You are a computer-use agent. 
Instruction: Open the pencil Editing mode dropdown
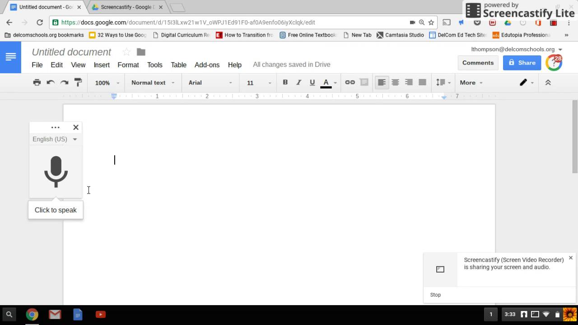click(526, 83)
